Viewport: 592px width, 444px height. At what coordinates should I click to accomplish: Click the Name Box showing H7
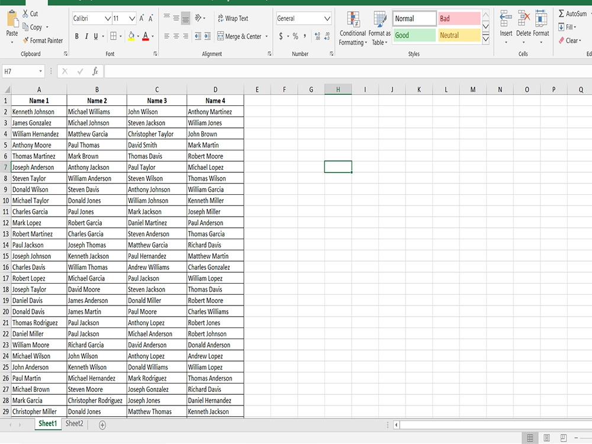pyautogui.click(x=23, y=71)
